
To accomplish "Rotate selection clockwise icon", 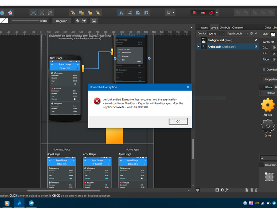I will [x=146, y=13].
